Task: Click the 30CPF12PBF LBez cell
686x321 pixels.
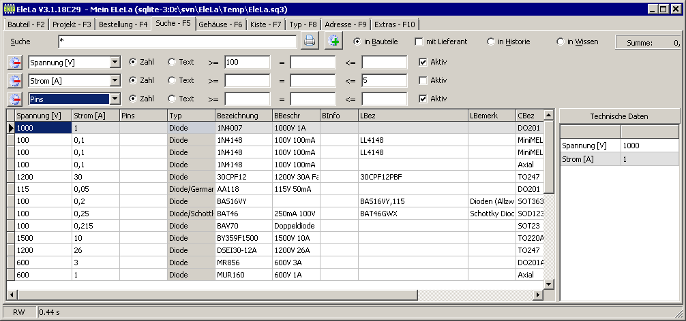Action: tap(413, 177)
